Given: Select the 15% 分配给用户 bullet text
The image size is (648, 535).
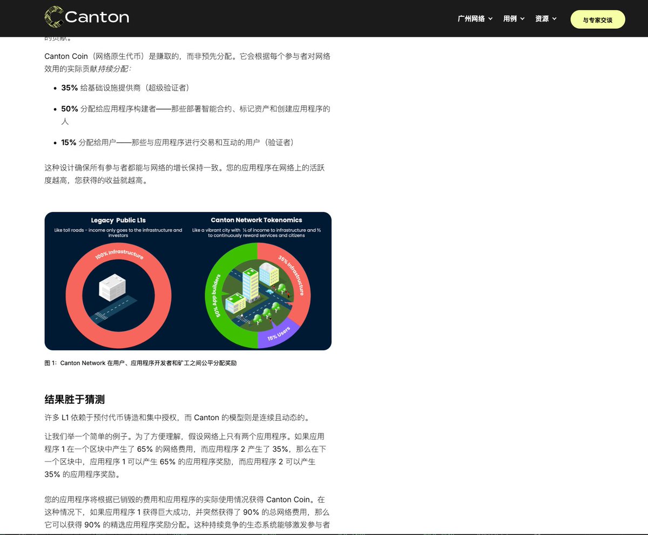Looking at the screenshot, I should pos(177,143).
